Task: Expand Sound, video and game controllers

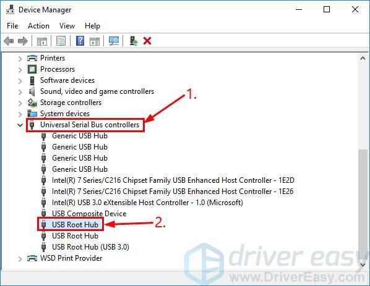Action: [x=20, y=91]
